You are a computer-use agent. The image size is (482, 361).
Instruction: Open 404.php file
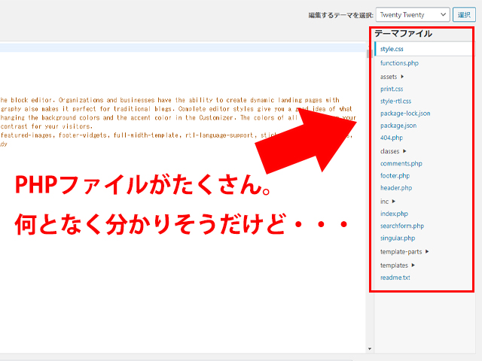[x=392, y=138]
